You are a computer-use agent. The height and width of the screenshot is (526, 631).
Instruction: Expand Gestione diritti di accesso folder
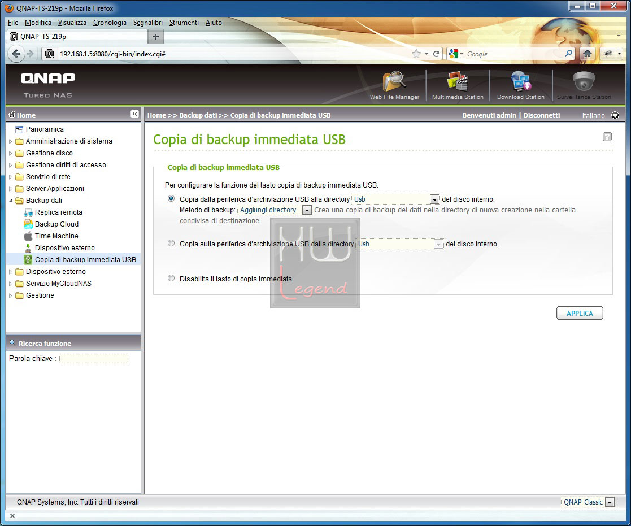click(x=11, y=165)
